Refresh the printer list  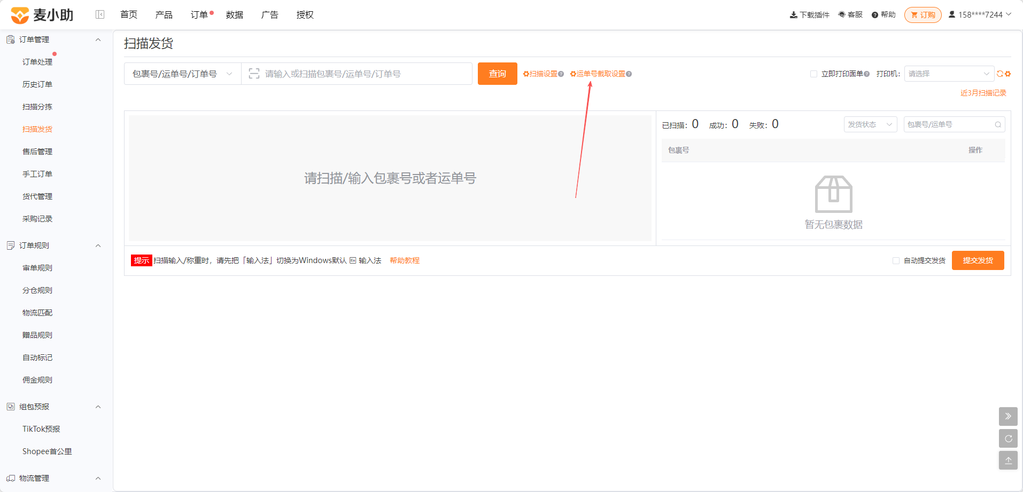pyautogui.click(x=1000, y=74)
